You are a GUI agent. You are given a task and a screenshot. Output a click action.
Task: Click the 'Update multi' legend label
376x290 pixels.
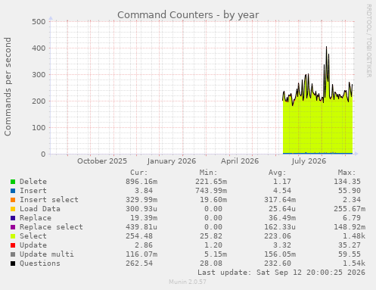[47, 254]
